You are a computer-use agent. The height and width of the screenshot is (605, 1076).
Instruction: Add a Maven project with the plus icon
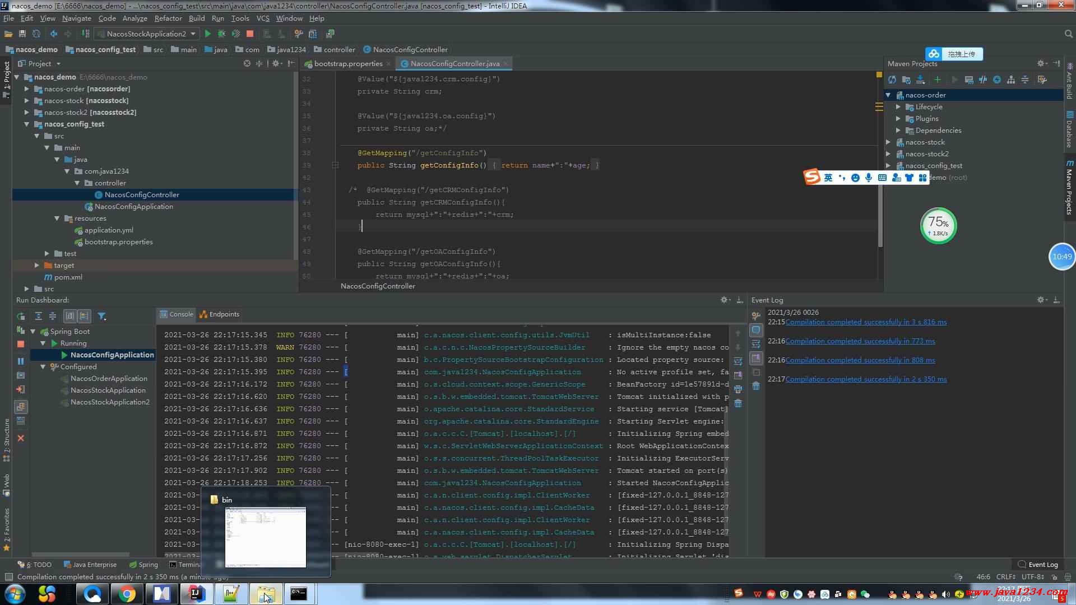pyautogui.click(x=938, y=80)
